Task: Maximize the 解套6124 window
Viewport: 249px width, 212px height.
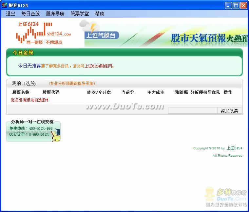Action: (x=236, y=5)
